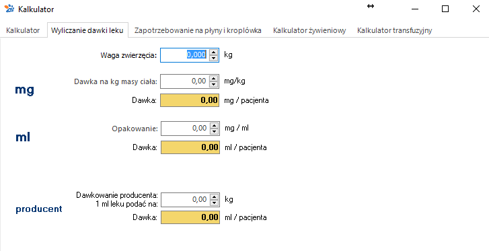Click the Dawkowanie producenta kg field
489x251 pixels.
pyautogui.click(x=185, y=199)
